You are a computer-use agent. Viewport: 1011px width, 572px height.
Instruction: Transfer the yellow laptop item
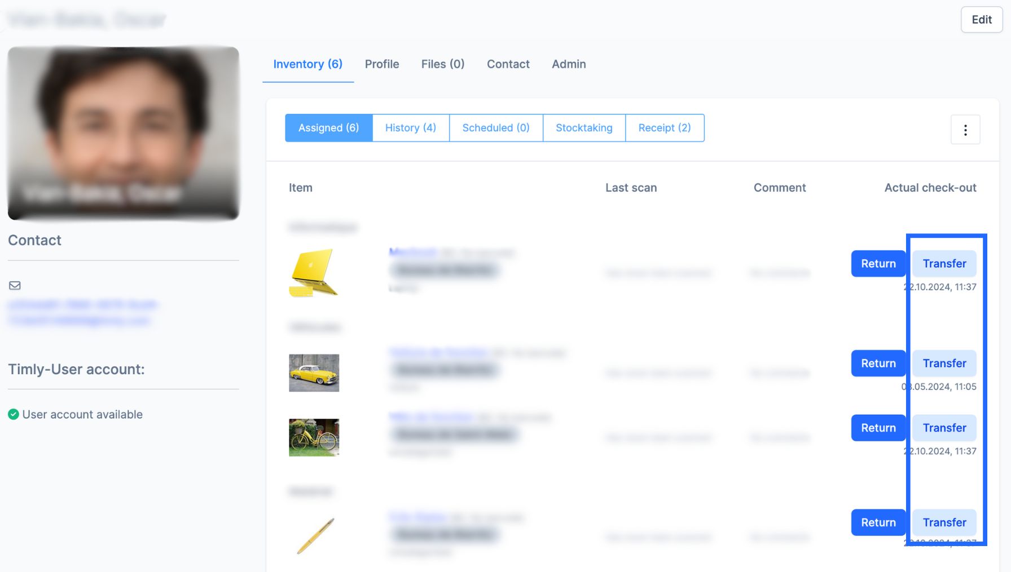[944, 264]
